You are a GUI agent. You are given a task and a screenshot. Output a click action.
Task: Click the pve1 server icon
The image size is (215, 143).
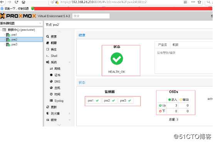point(8,35)
